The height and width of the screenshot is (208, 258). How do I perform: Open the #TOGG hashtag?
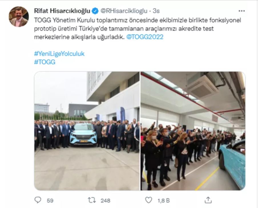pos(45,62)
